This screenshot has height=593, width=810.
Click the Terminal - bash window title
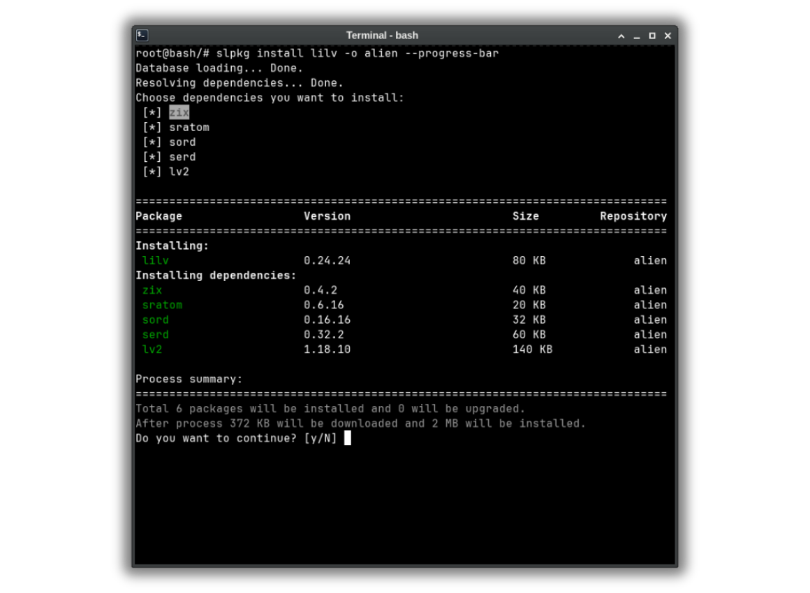[382, 36]
